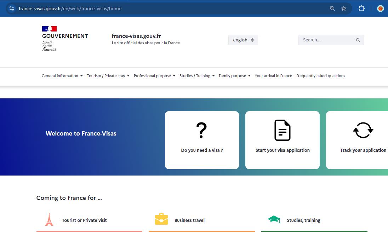
Task: Click the question mark 'Do you need a visa?' icon
Action: coord(201,130)
